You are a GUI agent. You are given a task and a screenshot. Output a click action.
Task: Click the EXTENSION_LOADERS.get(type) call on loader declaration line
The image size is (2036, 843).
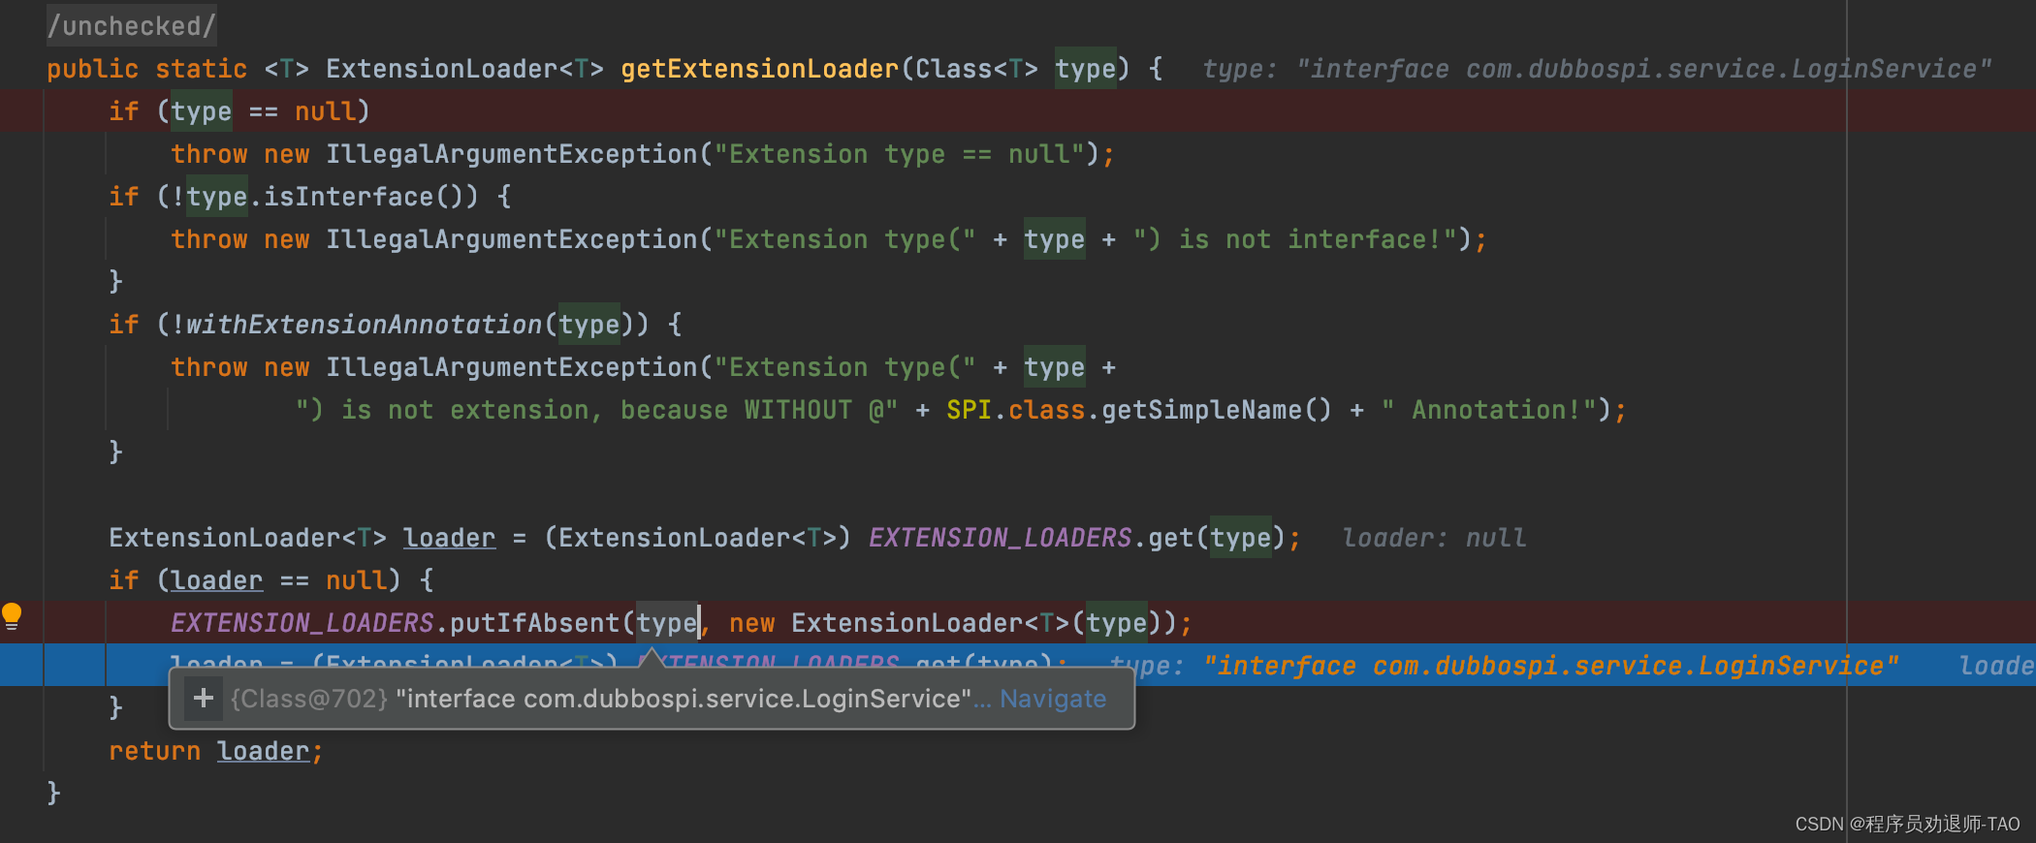pos(1077,538)
